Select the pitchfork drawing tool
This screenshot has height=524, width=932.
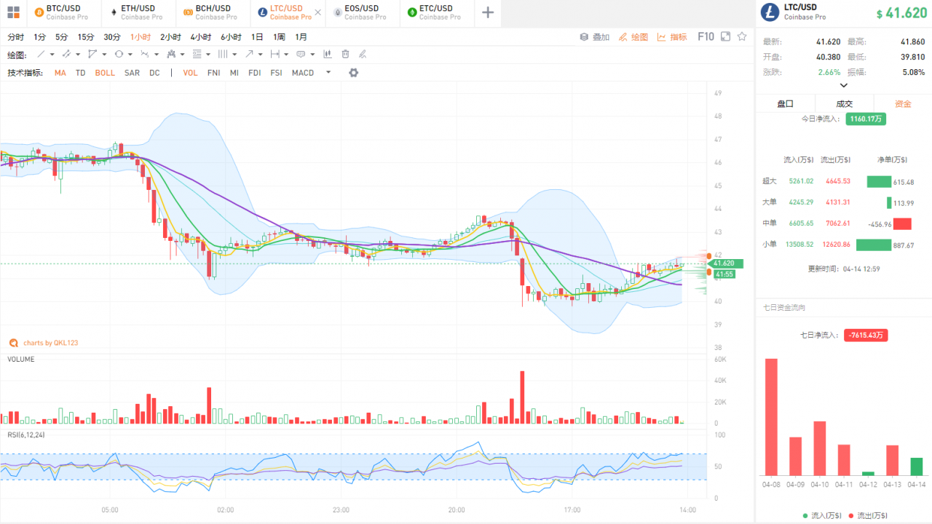[170, 54]
